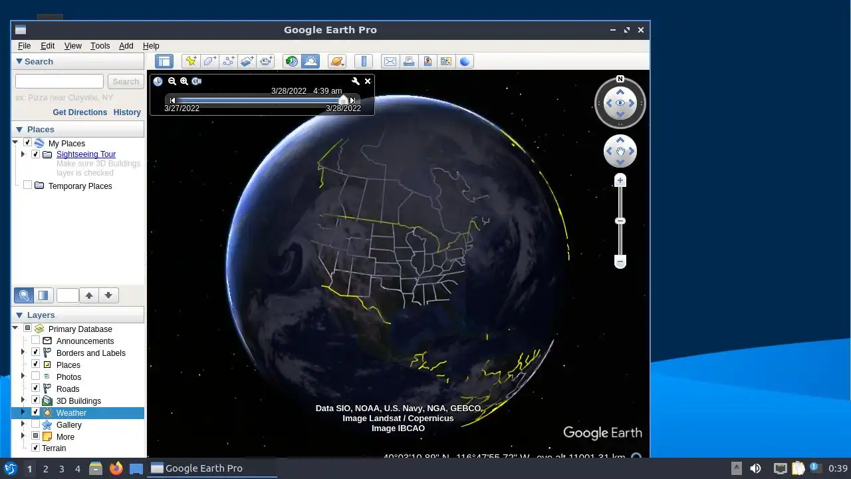The height and width of the screenshot is (479, 851).
Task: Move selected place down arrow button
Action: coord(108,295)
